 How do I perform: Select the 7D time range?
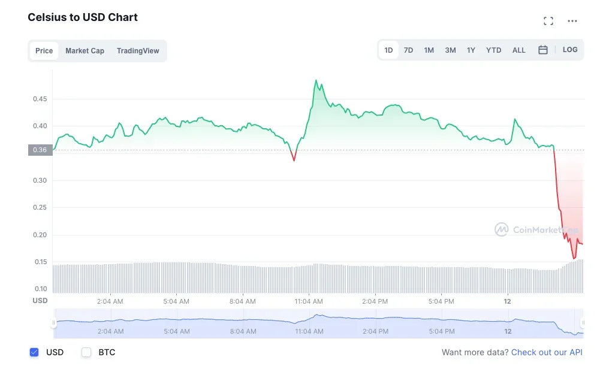[x=408, y=50]
